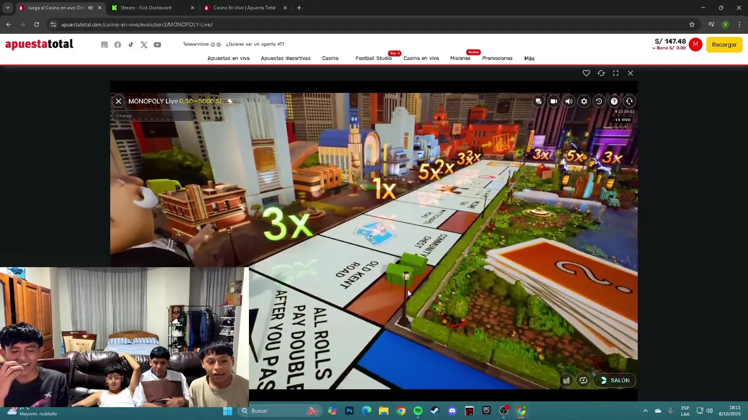Viewport: 748px width, 420px height.
Task: Open Promociones menu item
Action: click(497, 58)
